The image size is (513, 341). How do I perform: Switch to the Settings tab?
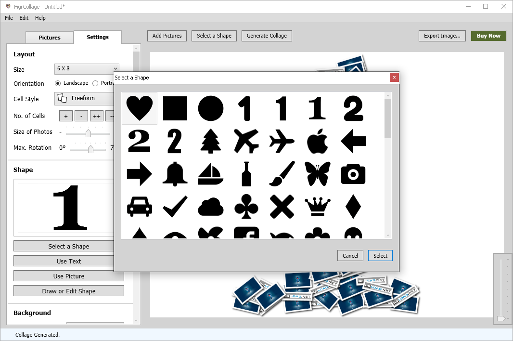(x=98, y=38)
